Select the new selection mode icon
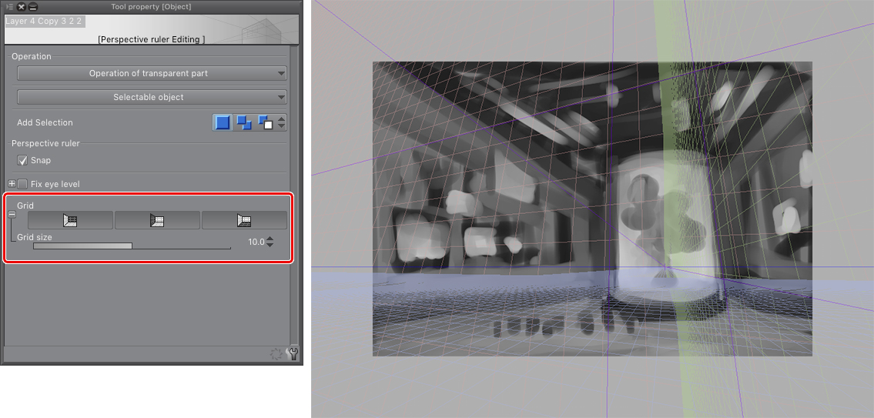Viewport: 874px width, 418px height. (223, 122)
